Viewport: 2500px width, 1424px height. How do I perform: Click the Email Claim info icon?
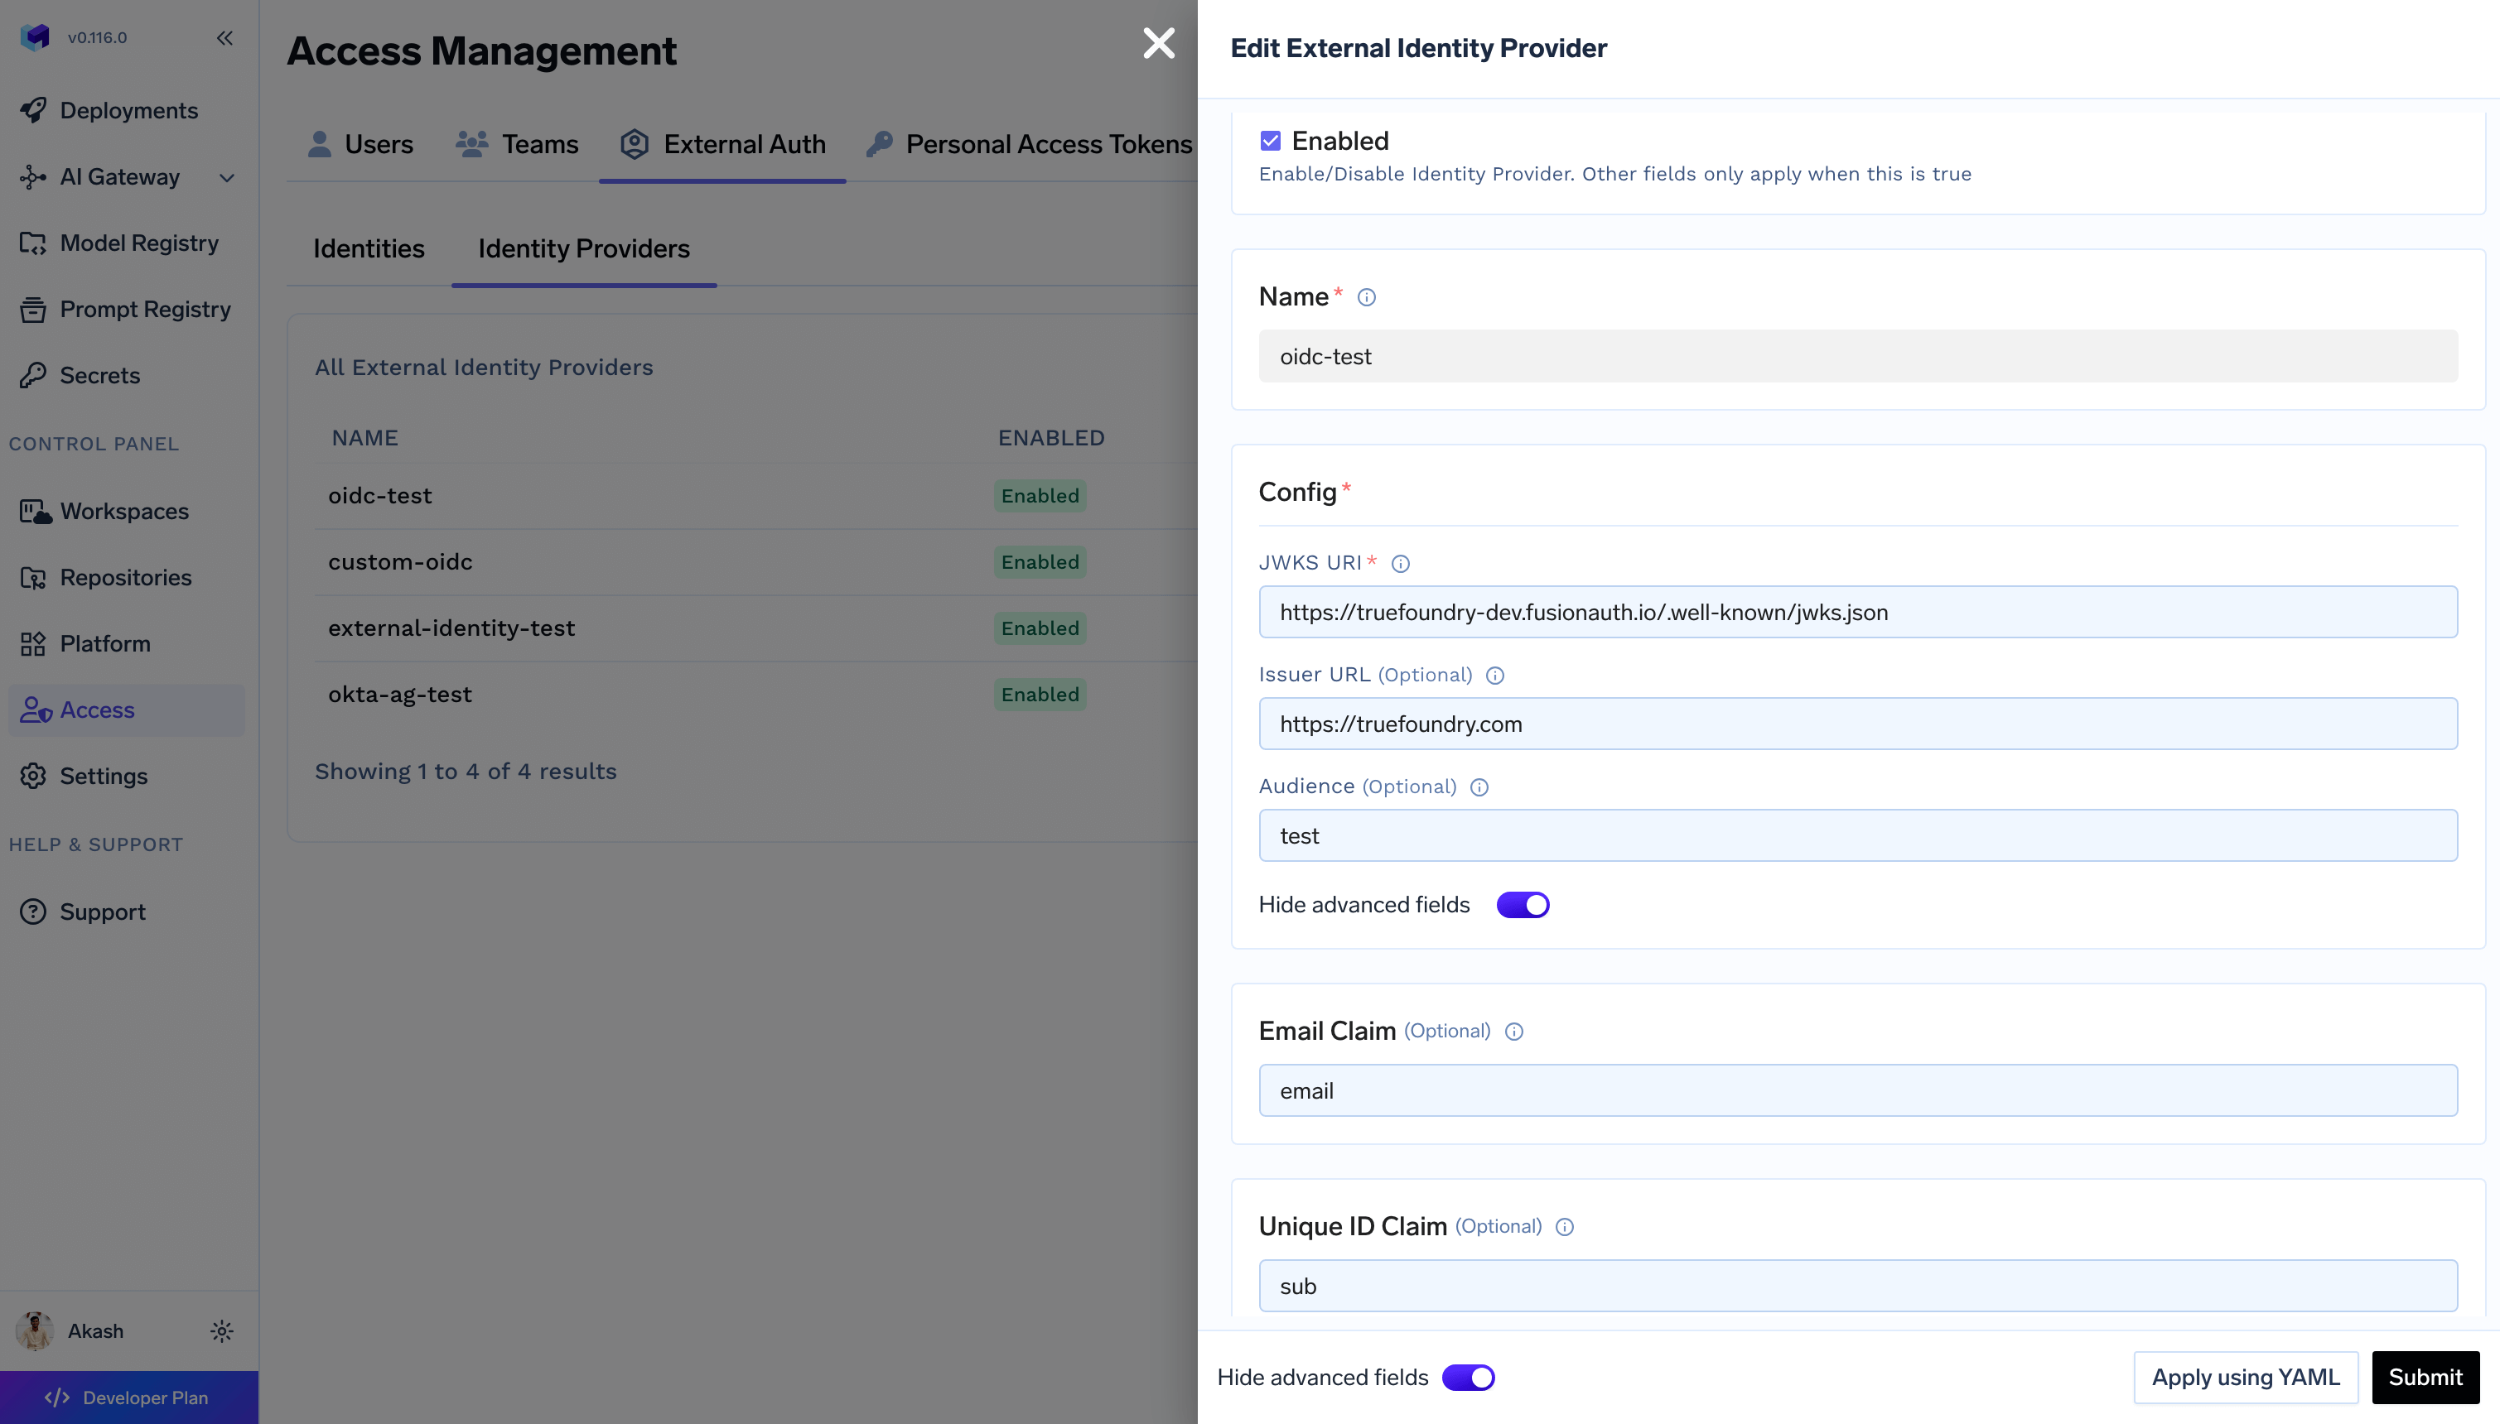(x=1513, y=1032)
